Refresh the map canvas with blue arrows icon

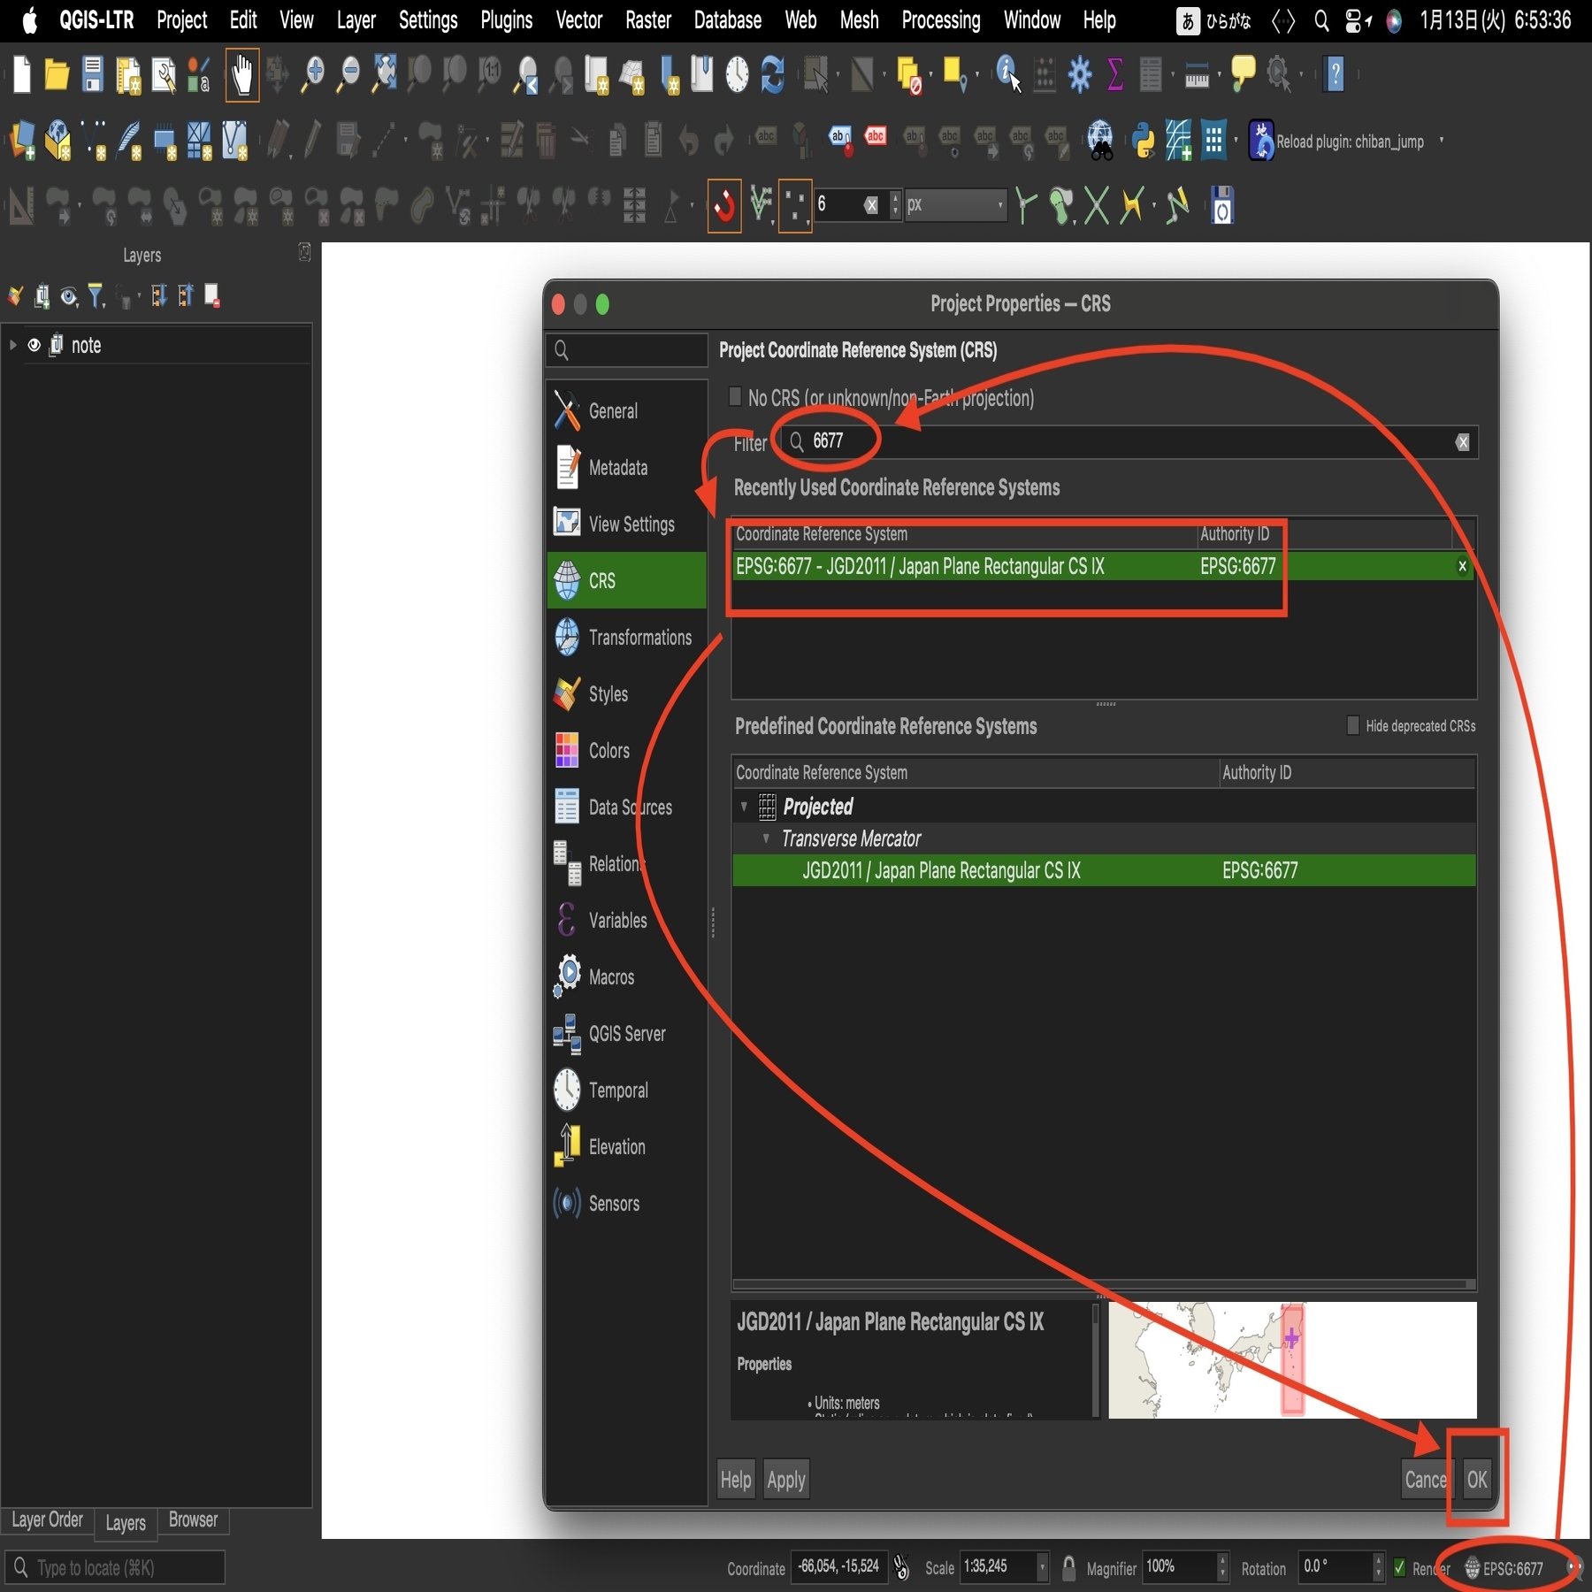point(772,75)
